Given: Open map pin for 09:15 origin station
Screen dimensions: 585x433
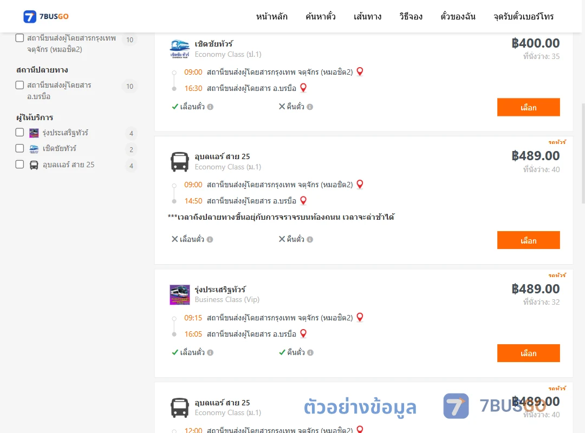Looking at the screenshot, I should (360, 317).
